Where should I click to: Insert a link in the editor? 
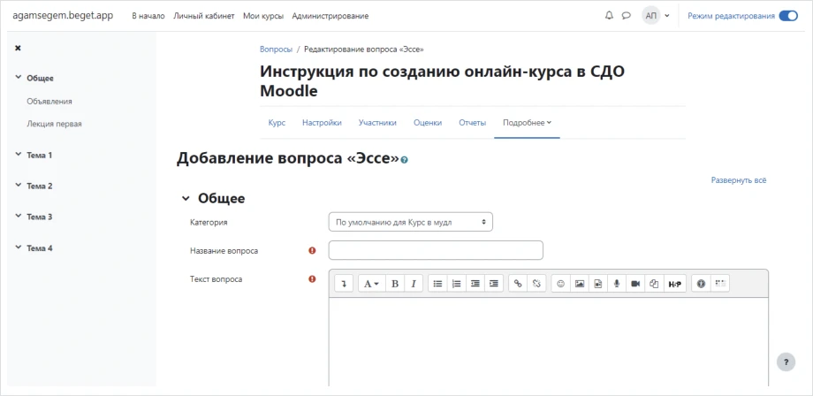(518, 284)
